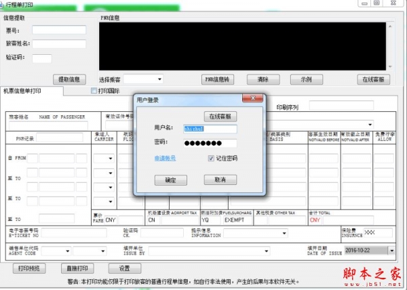Click PNR信息转 button

[218, 79]
